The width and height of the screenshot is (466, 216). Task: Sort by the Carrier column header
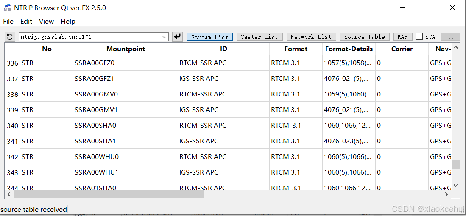coord(402,49)
